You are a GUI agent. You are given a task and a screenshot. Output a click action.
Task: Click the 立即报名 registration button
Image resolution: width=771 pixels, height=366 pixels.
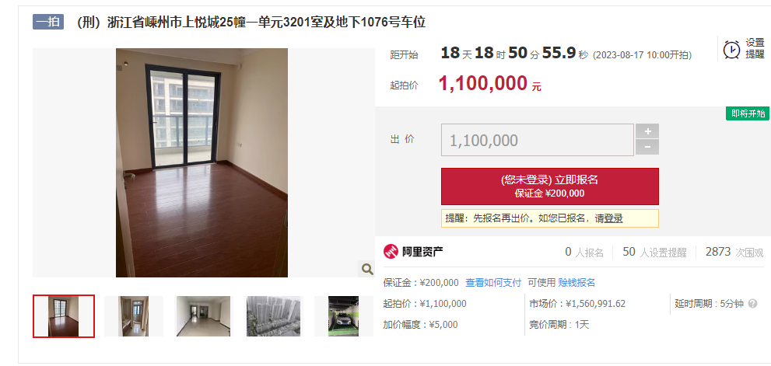point(550,186)
